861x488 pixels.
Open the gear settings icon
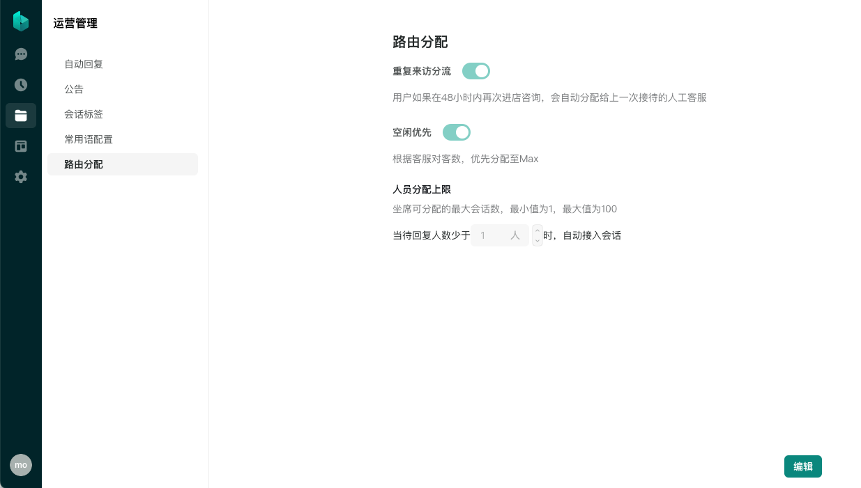click(x=21, y=177)
